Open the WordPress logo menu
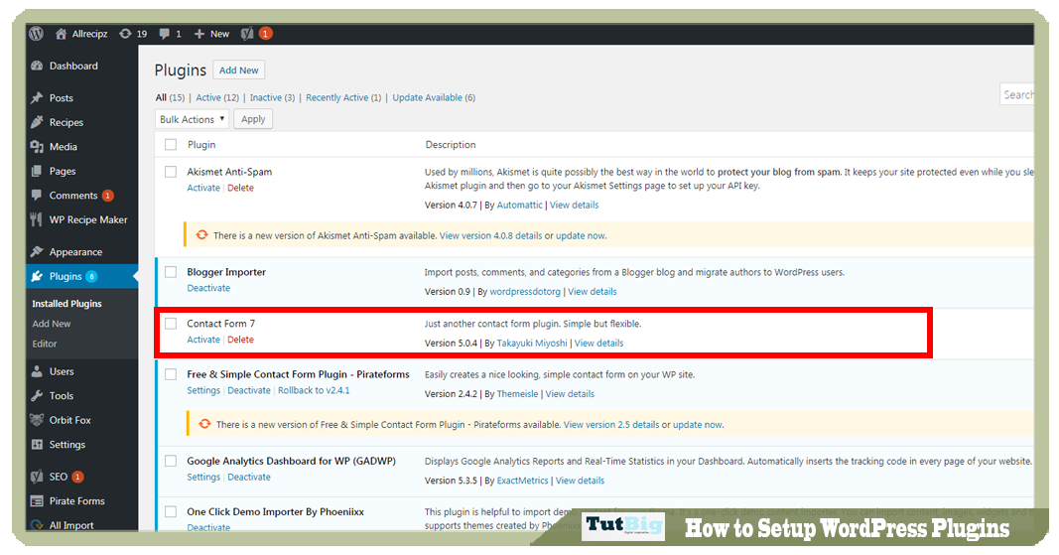This screenshot has width=1059, height=555. tap(37, 34)
